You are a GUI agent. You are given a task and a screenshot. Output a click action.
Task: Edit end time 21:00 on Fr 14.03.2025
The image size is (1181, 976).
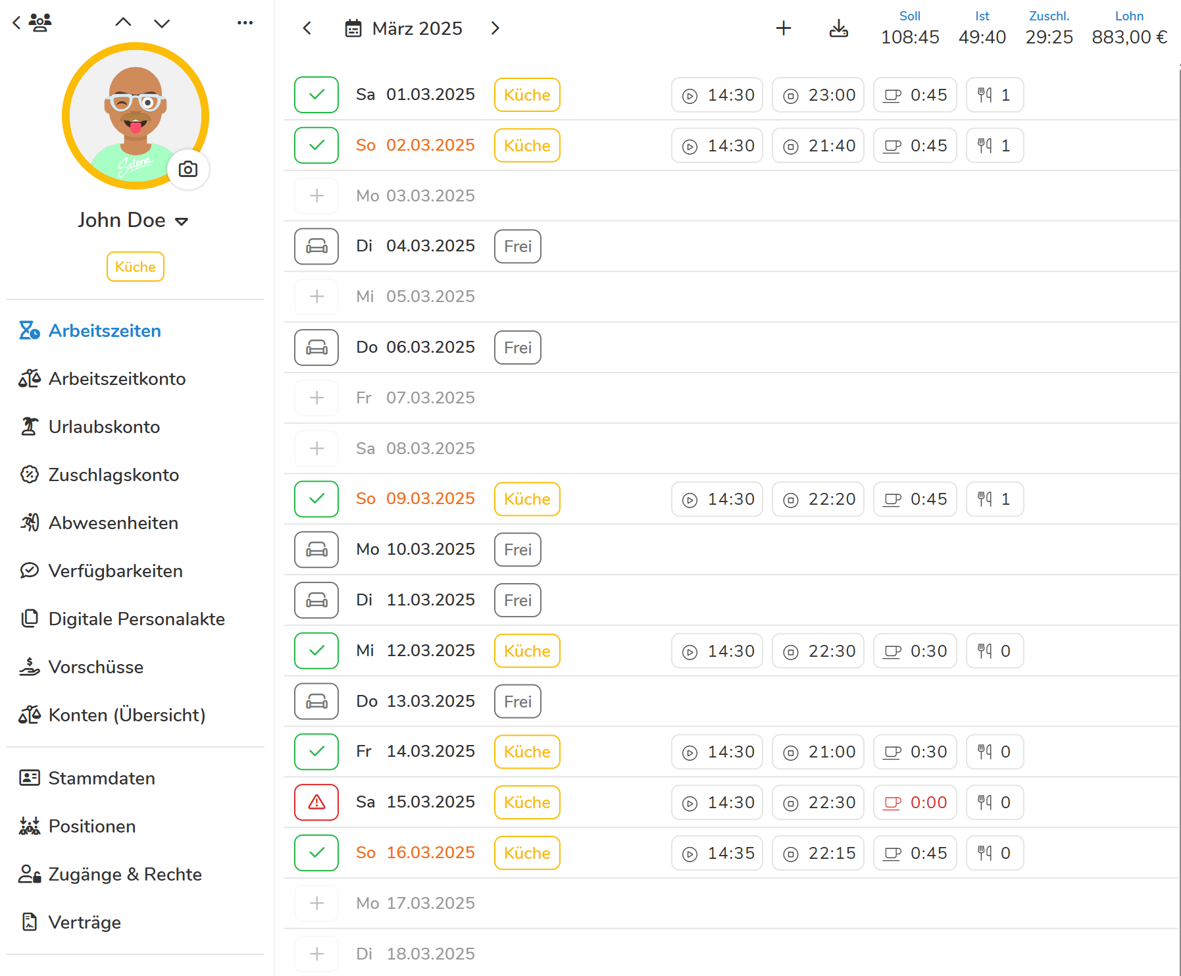[x=818, y=752]
